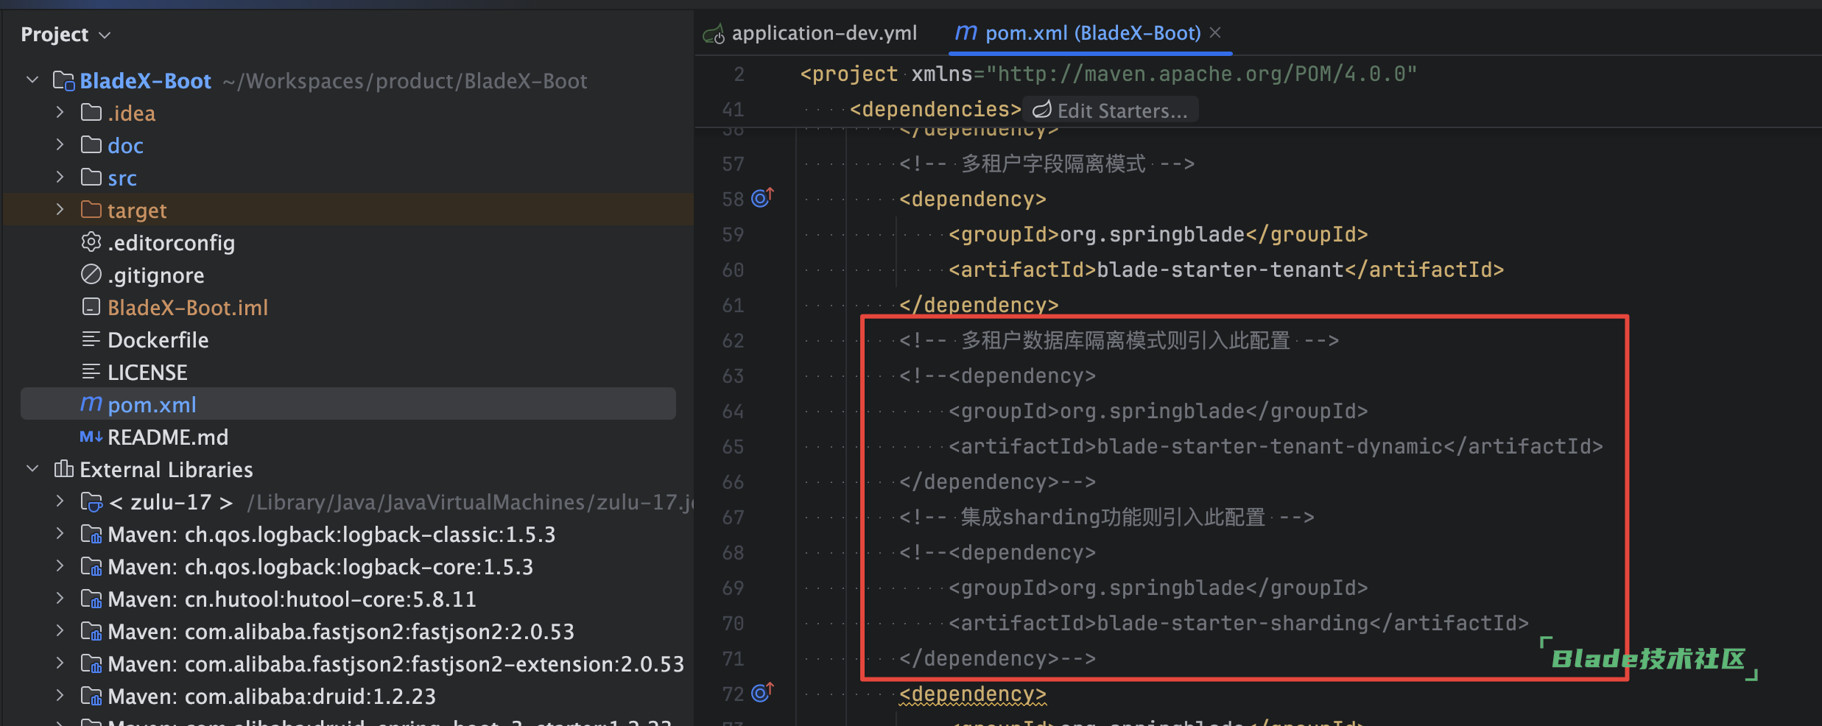
Task: Click the hutool-core library icon
Action: click(x=91, y=599)
